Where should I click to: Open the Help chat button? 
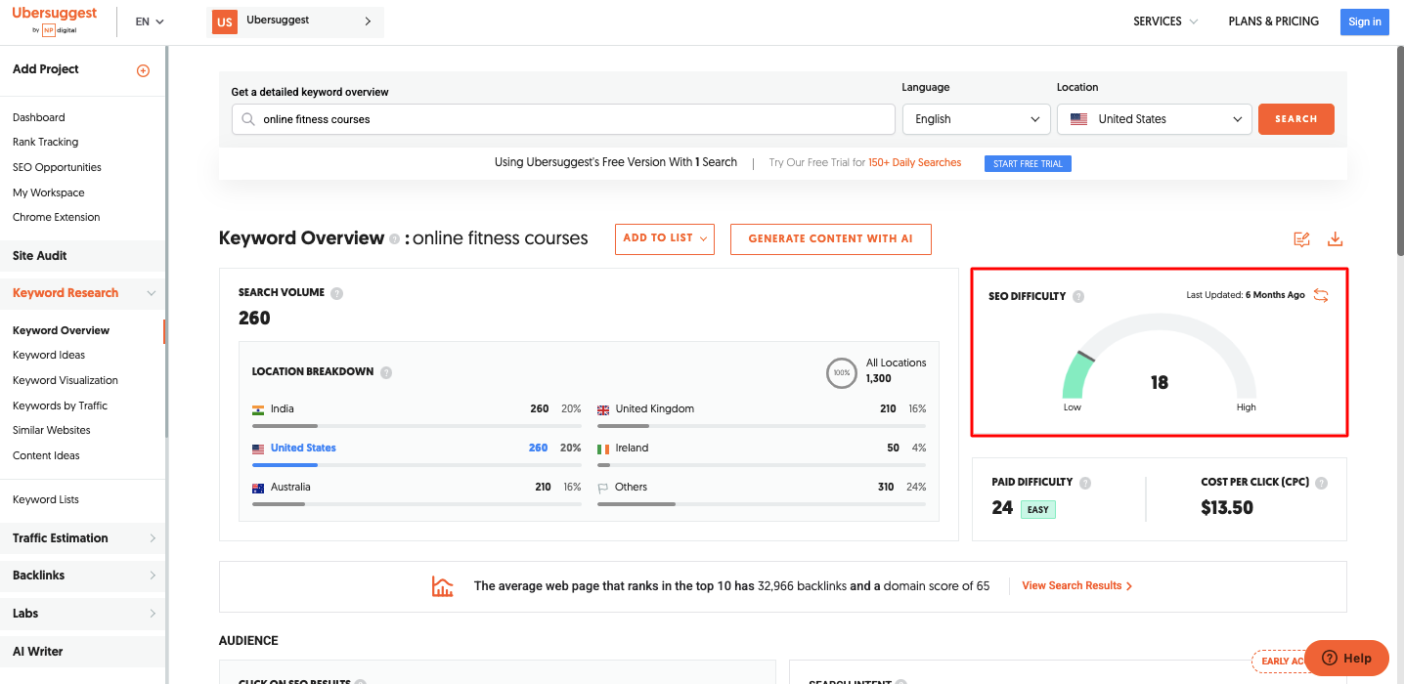[1346, 658]
